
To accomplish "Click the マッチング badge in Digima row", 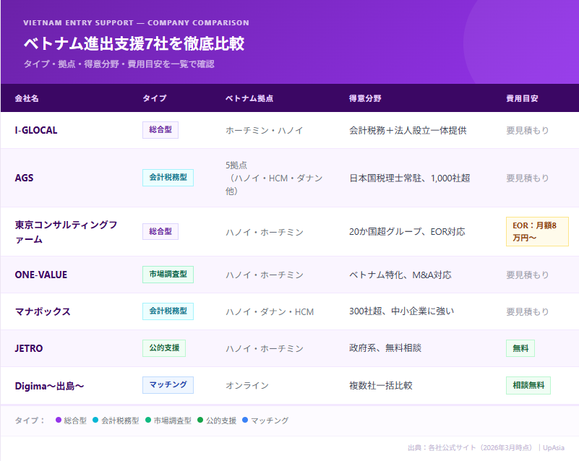I will [x=168, y=385].
